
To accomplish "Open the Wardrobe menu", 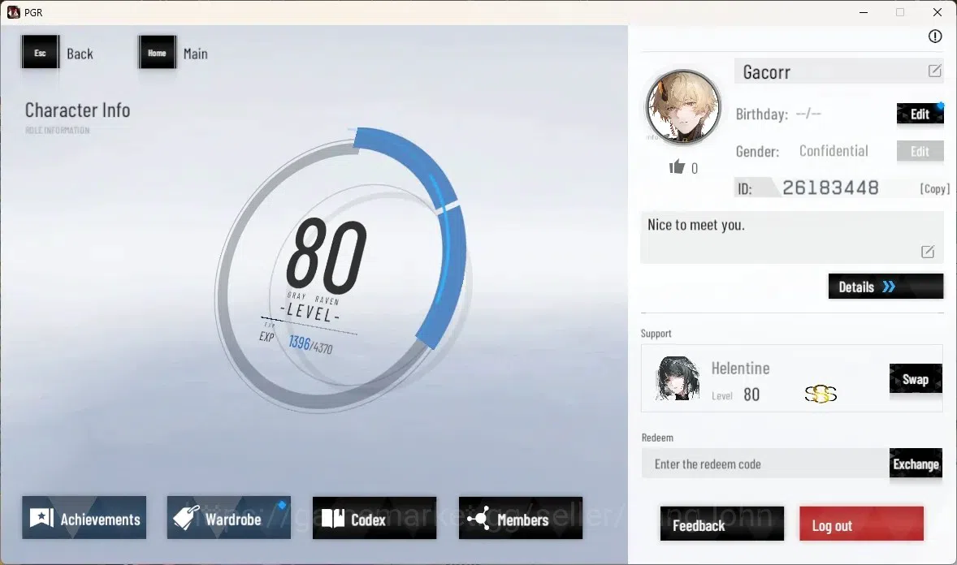I will 229,518.
